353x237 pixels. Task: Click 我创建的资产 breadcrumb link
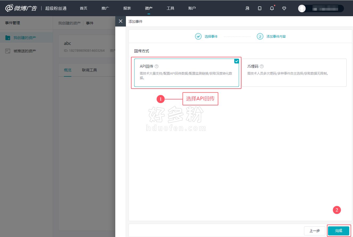69,23
